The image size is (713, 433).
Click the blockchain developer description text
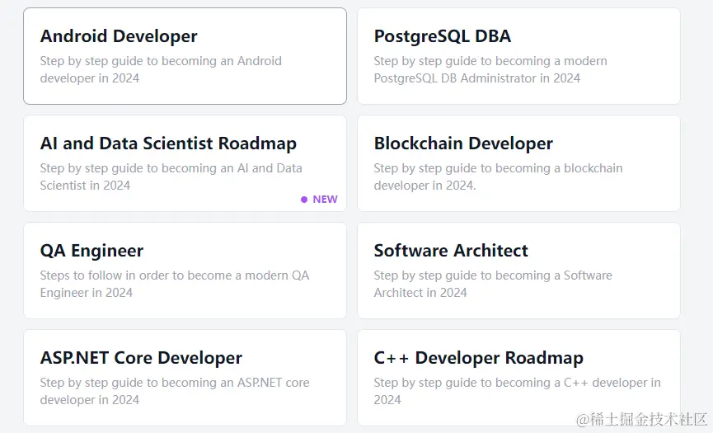[498, 176]
